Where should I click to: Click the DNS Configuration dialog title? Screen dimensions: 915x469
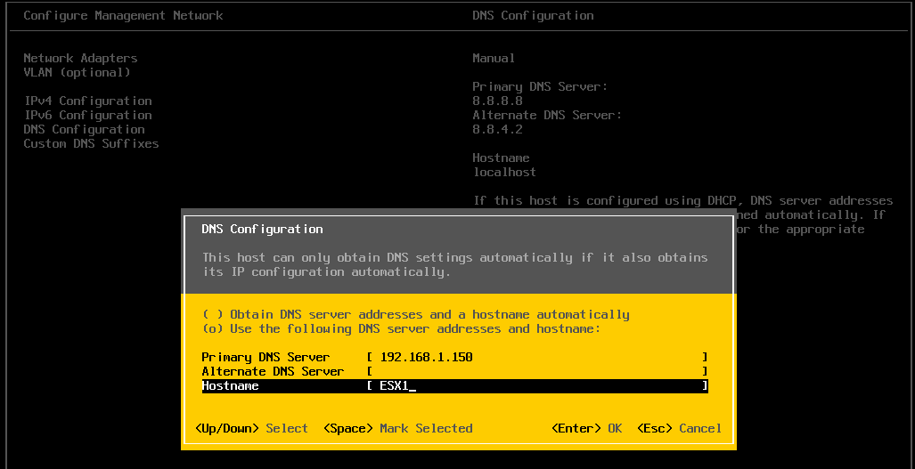[x=262, y=229]
